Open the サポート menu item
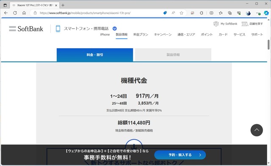Image resolution: width=271 pixels, height=166 pixels. 257,35
